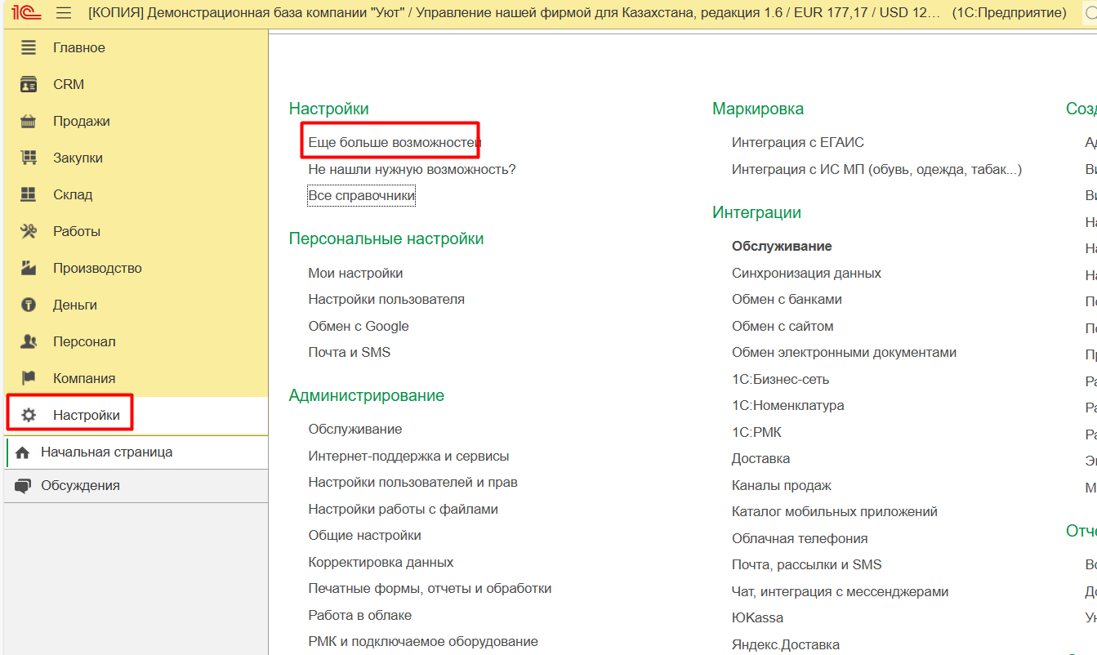Open the Обсуждения tab
The image size is (1097, 655).
click(80, 485)
